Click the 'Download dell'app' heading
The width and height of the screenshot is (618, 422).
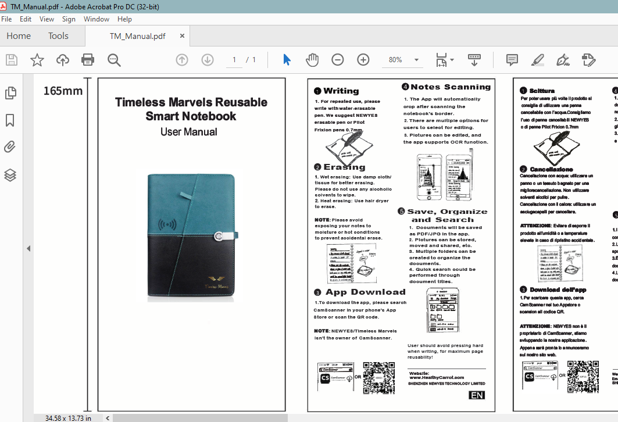(x=558, y=289)
